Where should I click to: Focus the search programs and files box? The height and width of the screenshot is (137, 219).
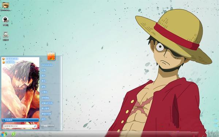coord(20,126)
